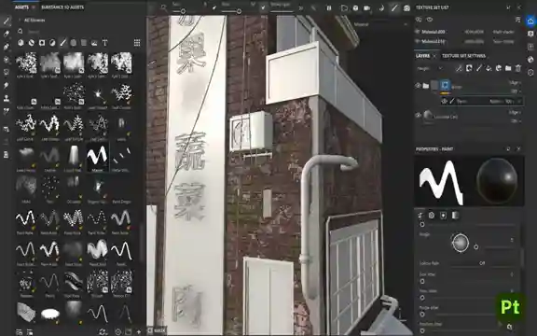Open the Stencil tab icon in Properties
Viewport: 537px width, 336px height.
[443, 216]
